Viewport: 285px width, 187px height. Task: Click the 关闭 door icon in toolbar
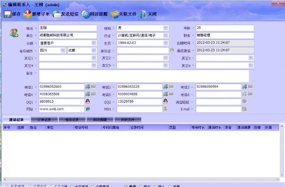[143, 14]
